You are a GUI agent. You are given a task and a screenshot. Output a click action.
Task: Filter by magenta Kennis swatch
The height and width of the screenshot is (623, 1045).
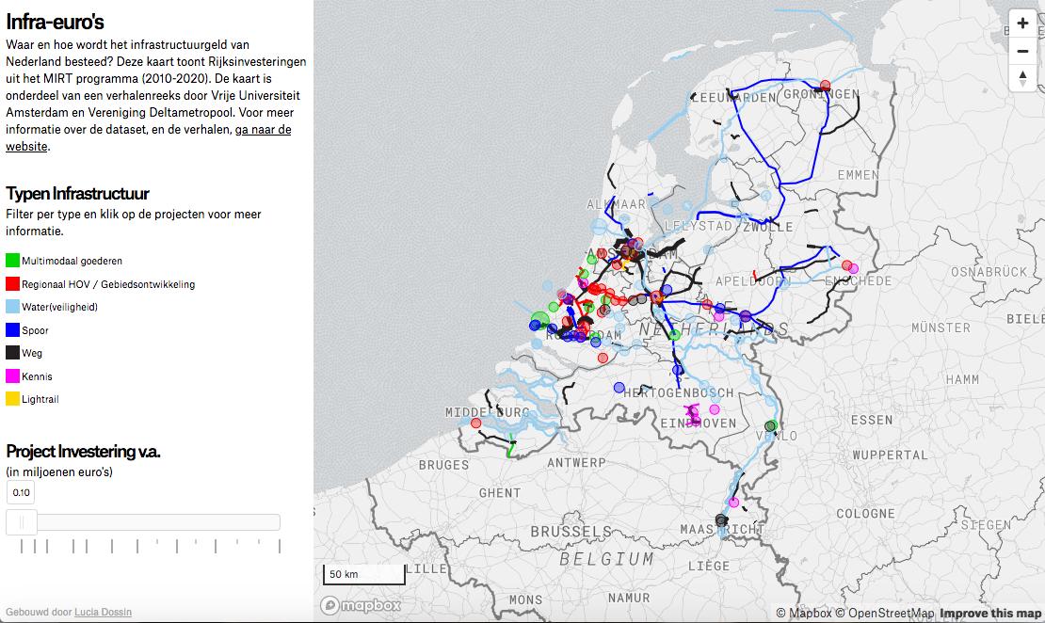[13, 376]
